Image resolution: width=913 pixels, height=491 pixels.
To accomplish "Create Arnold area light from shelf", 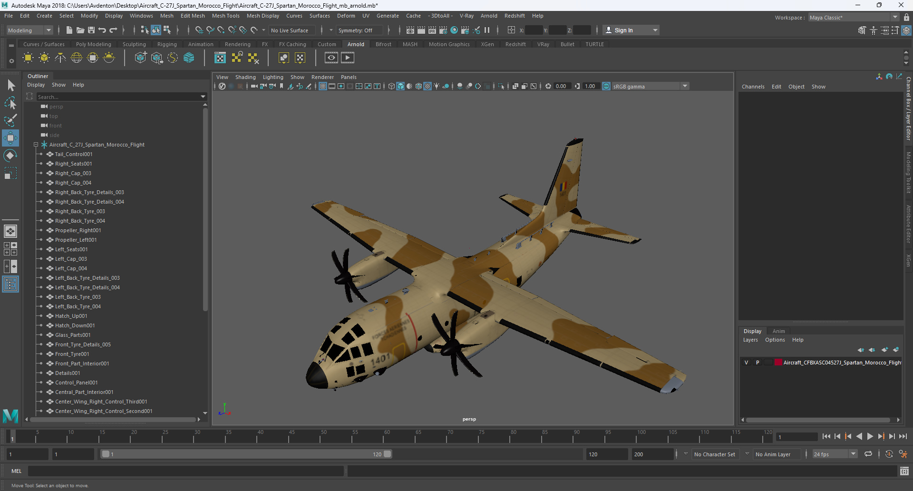I will click(x=28, y=58).
